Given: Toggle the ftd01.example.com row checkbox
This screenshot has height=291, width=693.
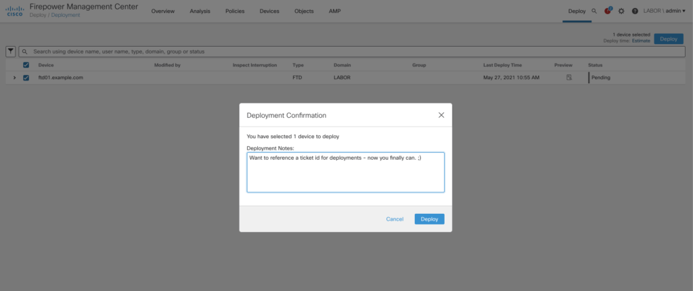Looking at the screenshot, I should coord(26,77).
